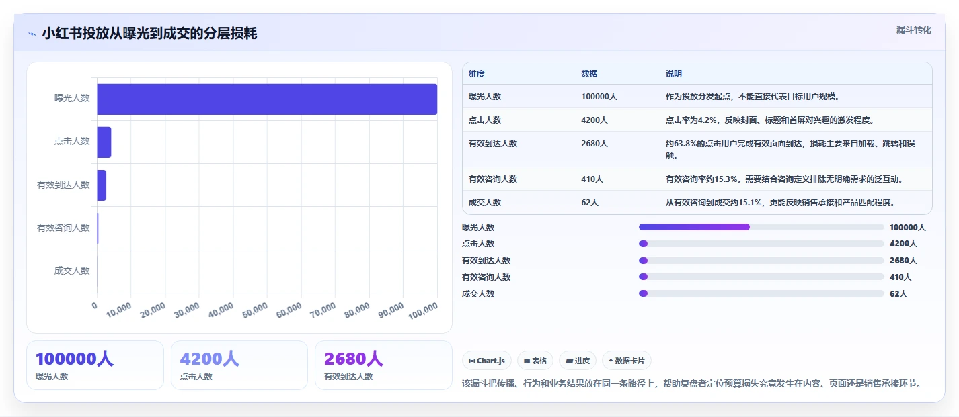
Task: Click the chart y-axis label 成交人数
Action: point(72,271)
